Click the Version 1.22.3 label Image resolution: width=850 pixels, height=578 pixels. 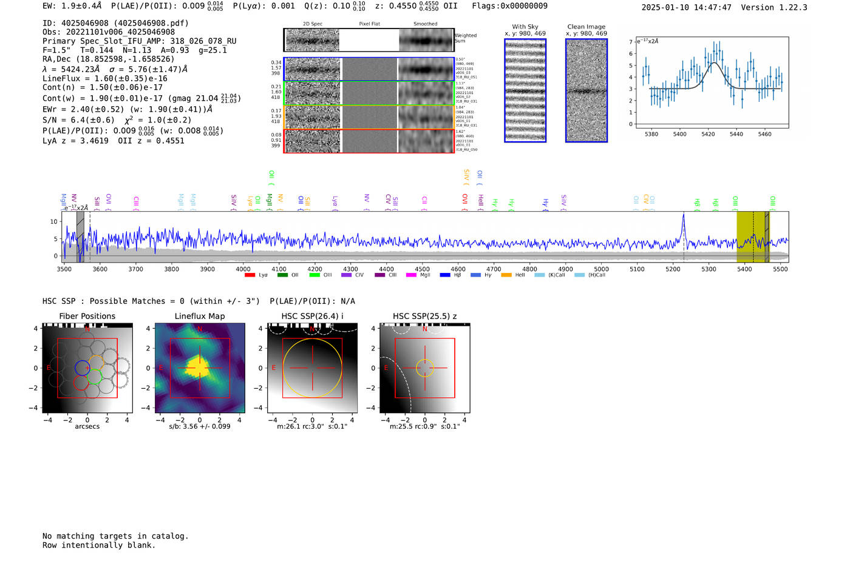(774, 7)
